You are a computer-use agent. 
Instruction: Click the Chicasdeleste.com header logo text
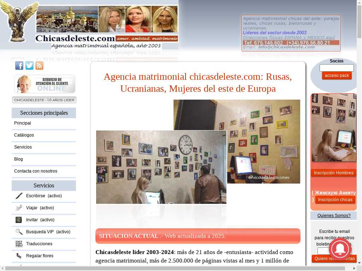(x=75, y=38)
